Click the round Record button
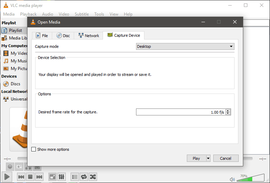Viewport: 270px width, 183px height. [x=10, y=166]
